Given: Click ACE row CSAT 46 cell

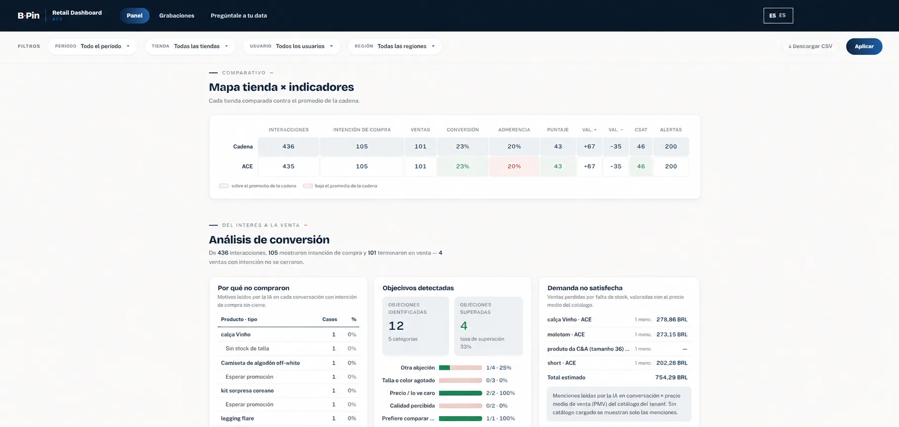Looking at the screenshot, I should (x=641, y=167).
